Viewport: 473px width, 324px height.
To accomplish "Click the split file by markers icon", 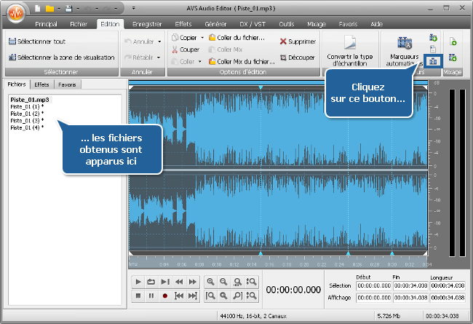I will (433, 61).
